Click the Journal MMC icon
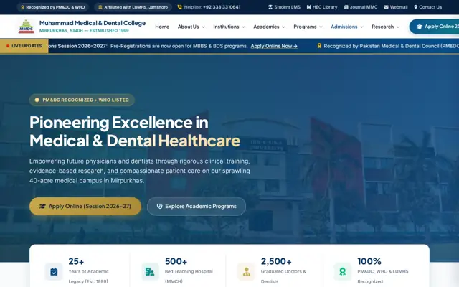459x287 pixels. (346, 7)
